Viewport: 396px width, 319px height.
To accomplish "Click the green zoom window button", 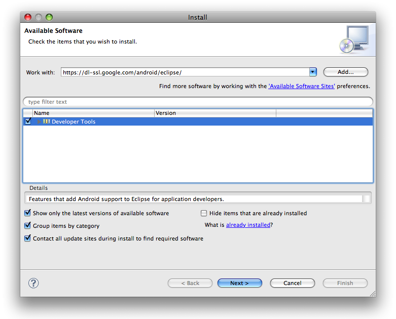I will point(49,17).
